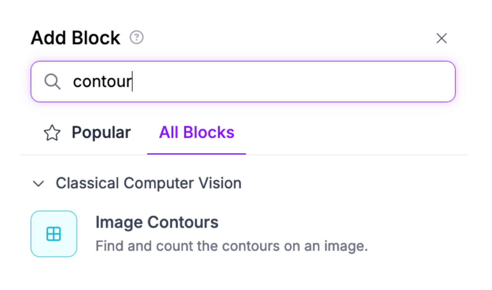Click the purple underline under All Blocks
This screenshot has width=492, height=290.
point(197,154)
